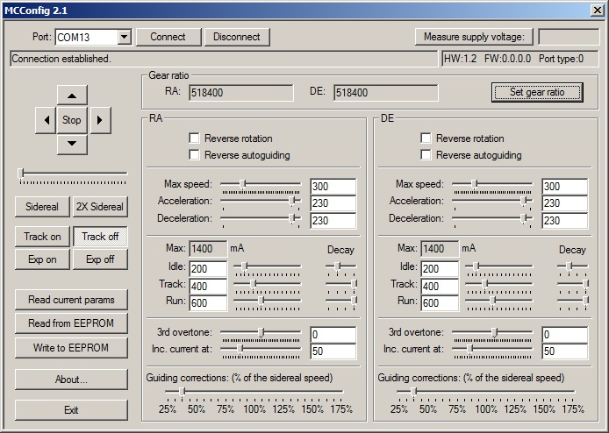Enable DE Reverse rotation checkbox
The width and height of the screenshot is (609, 433).
click(426, 138)
